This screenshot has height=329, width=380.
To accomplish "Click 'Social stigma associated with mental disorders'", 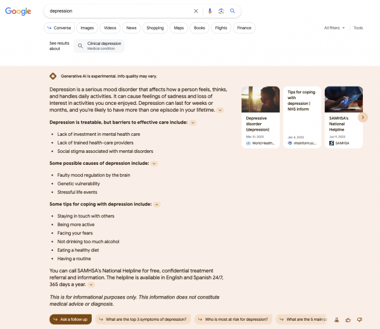I will [105, 151].
